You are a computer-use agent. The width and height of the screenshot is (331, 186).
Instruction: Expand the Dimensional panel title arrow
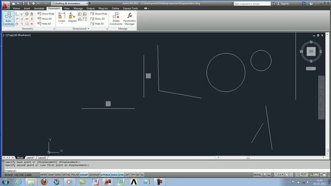point(88,29)
